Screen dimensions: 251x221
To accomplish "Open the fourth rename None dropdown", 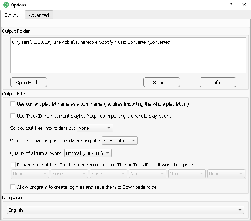I will coord(148,174).
